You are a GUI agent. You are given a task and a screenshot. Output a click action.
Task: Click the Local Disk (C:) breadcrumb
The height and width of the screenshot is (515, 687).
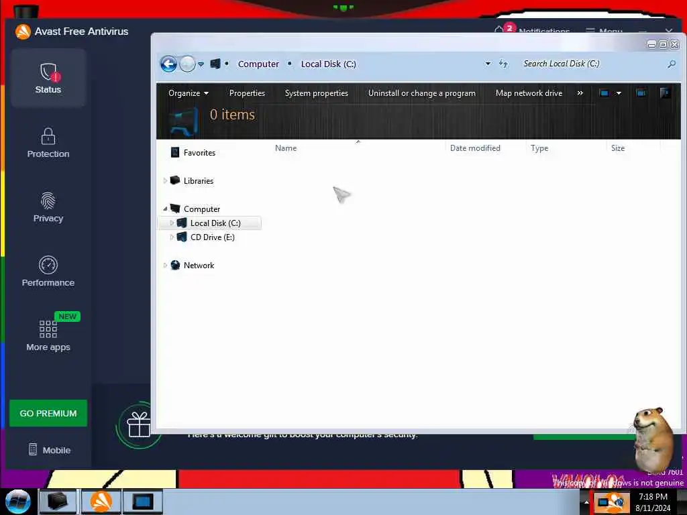tap(328, 64)
